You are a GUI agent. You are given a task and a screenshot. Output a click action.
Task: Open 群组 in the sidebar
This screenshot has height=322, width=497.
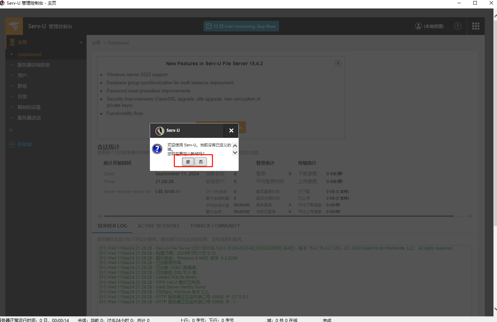(22, 86)
